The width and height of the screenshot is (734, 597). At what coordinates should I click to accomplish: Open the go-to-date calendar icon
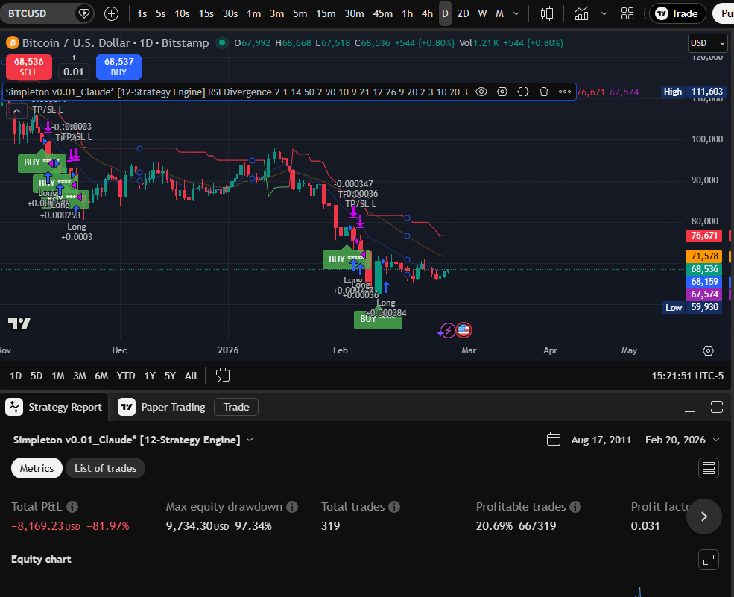[222, 375]
